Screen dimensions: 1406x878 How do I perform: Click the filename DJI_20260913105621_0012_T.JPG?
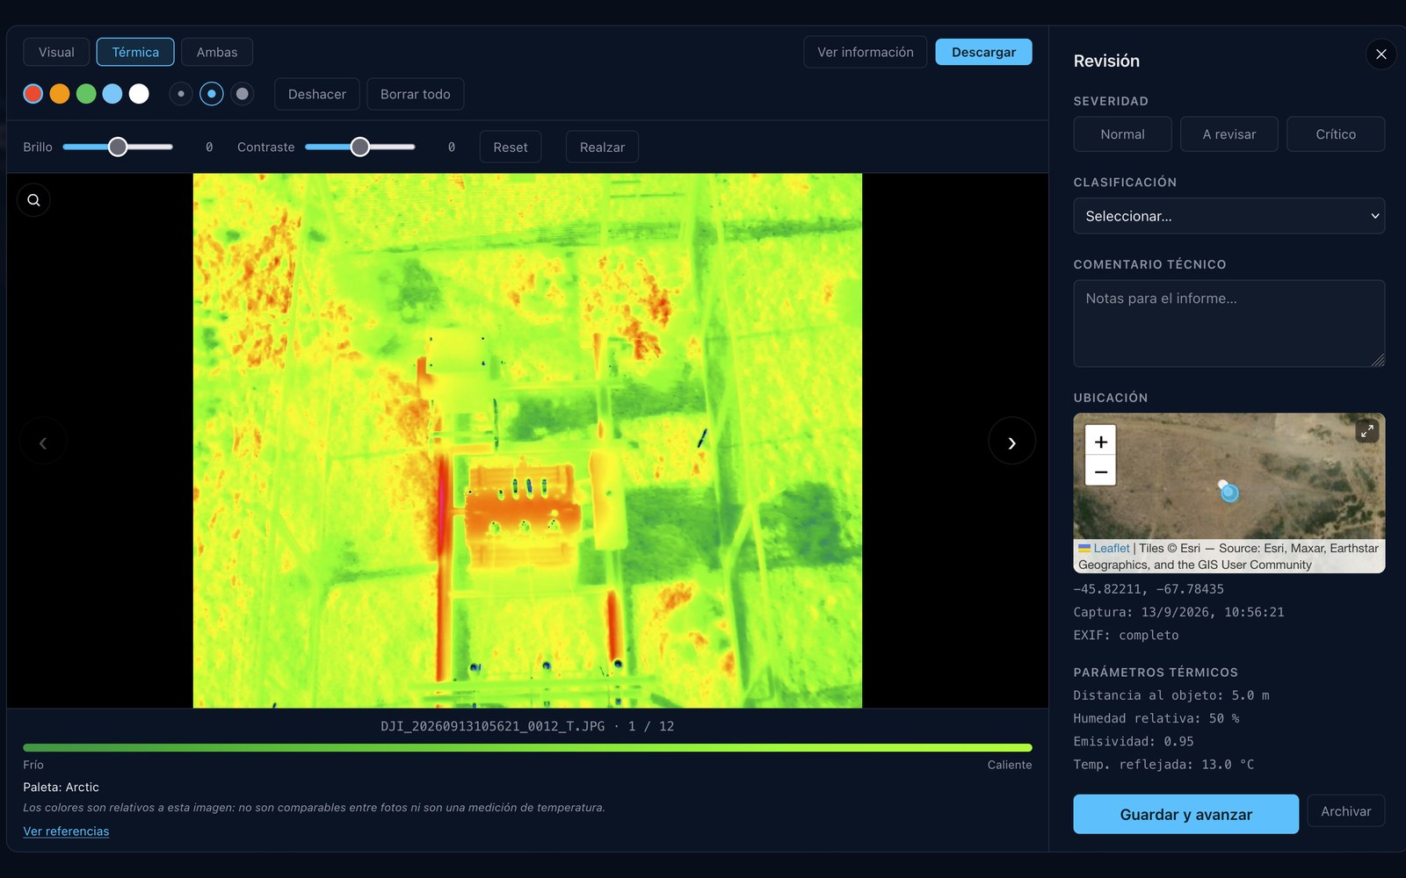click(492, 726)
